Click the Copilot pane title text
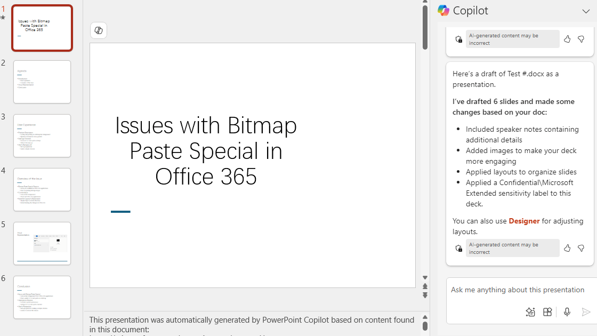 point(470,11)
